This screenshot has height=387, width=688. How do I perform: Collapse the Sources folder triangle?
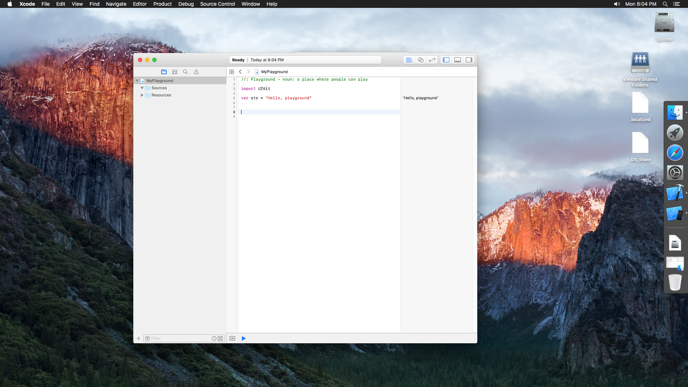pos(142,88)
